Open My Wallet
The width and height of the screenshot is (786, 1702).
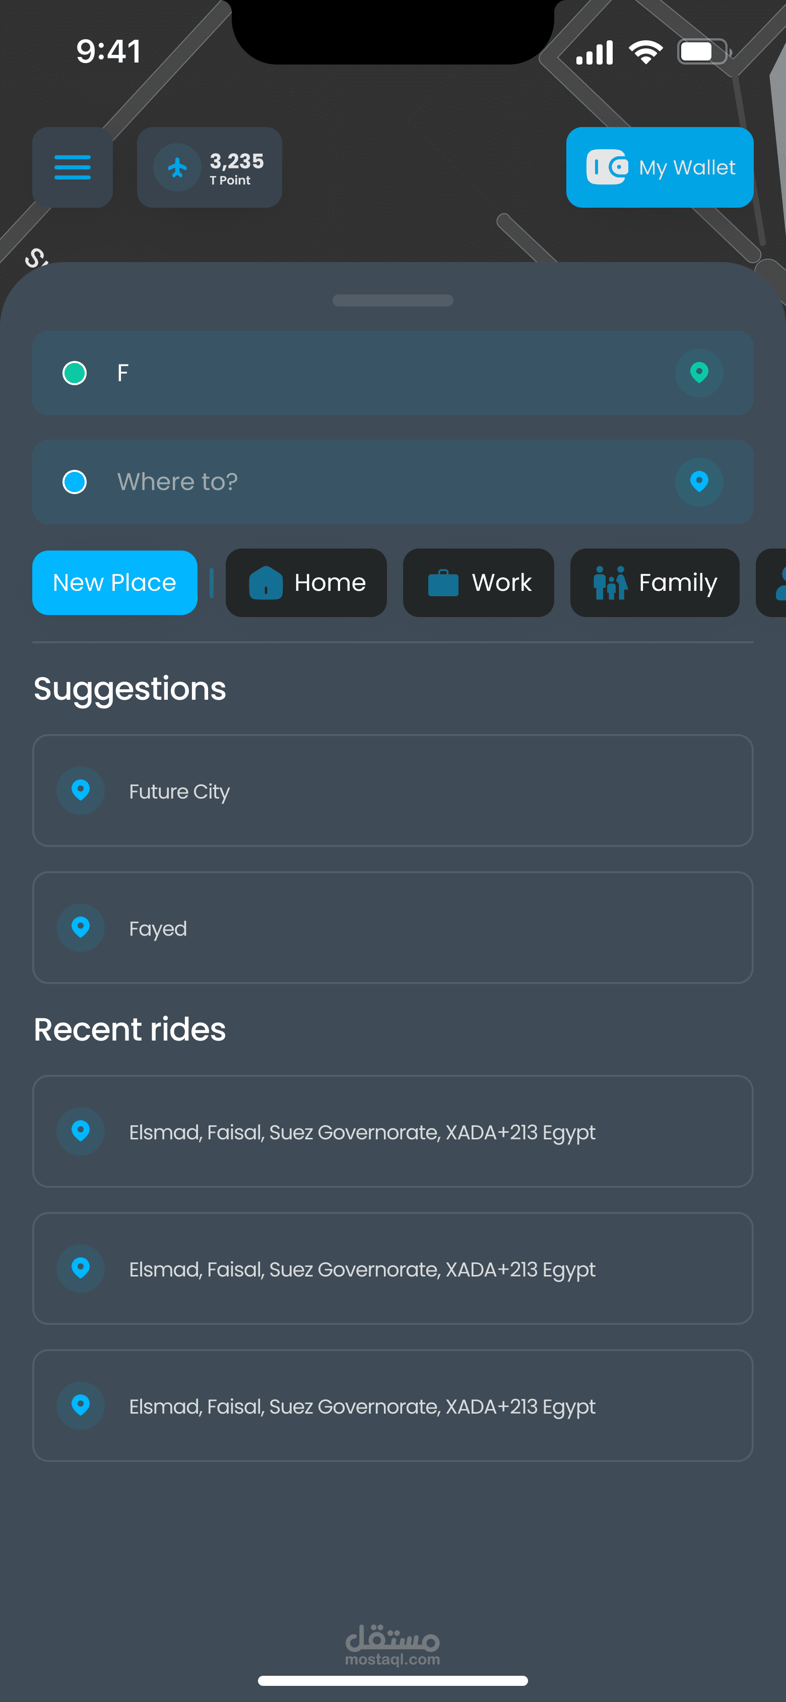pyautogui.click(x=659, y=167)
